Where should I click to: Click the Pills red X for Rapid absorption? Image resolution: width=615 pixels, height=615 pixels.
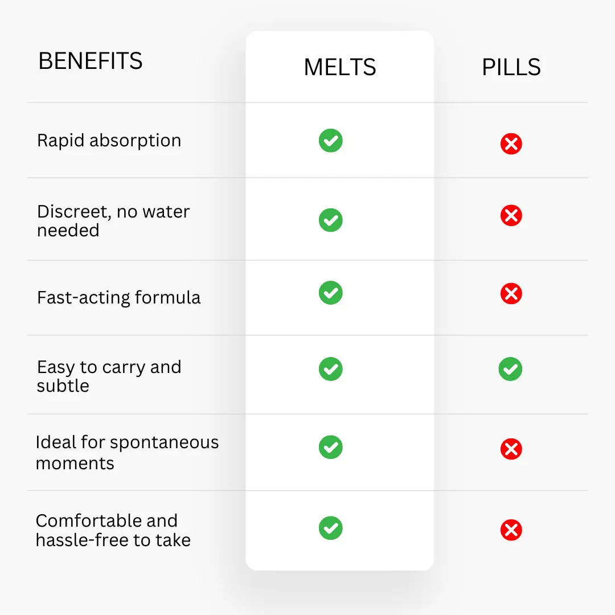[x=511, y=144]
